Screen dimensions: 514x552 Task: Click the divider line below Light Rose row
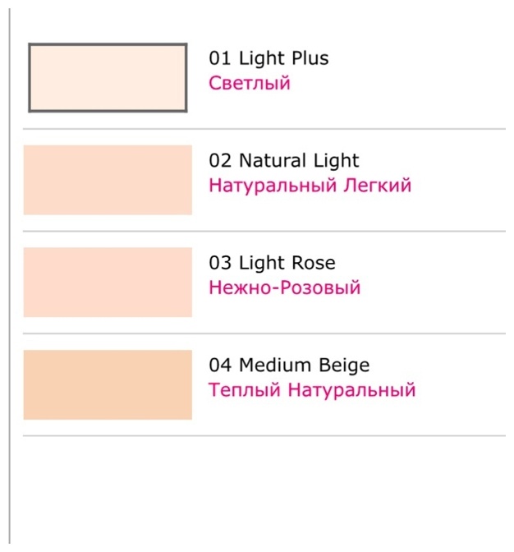tap(264, 333)
